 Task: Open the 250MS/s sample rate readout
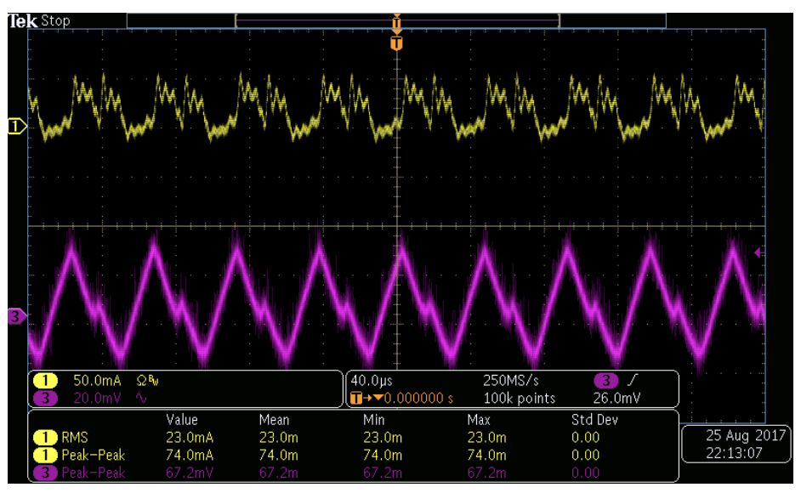tap(510, 381)
